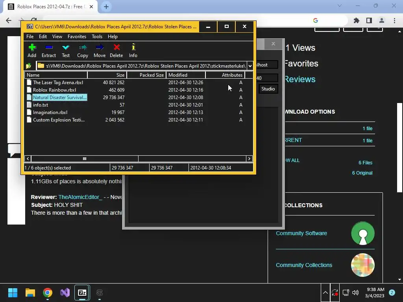The width and height of the screenshot is (403, 302).
Task: Open the Edit menu in 7-Zip
Action: (43, 37)
